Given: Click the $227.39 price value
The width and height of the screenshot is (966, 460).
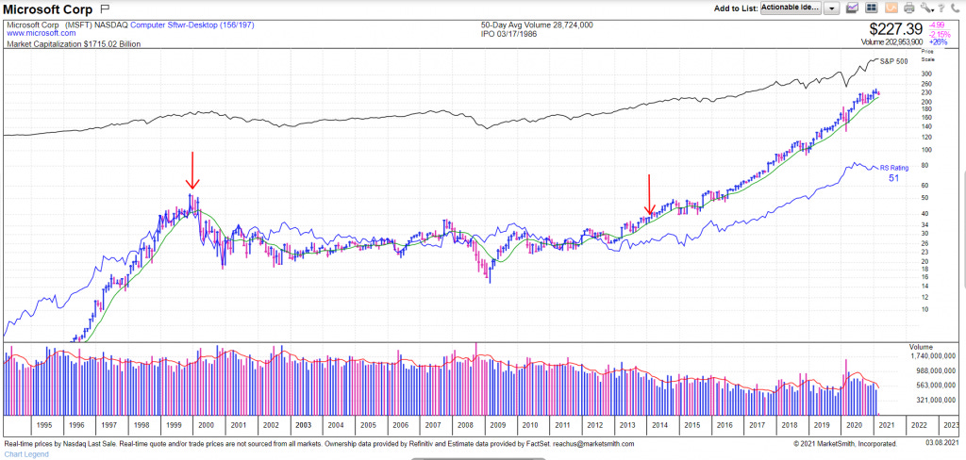Looking at the screenshot, I should (895, 29).
